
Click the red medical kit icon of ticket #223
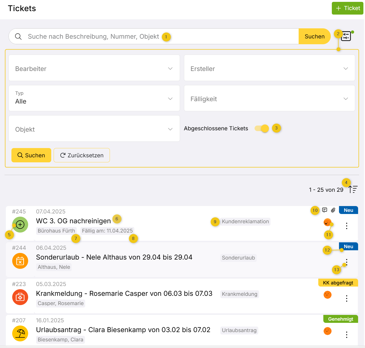[x=20, y=297]
